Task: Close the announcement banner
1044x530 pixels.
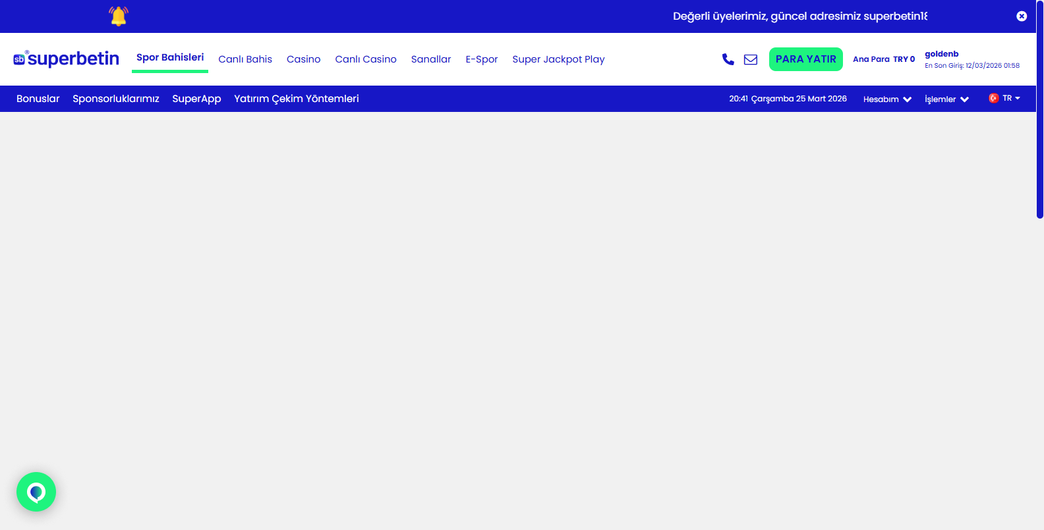Action: click(x=1022, y=16)
